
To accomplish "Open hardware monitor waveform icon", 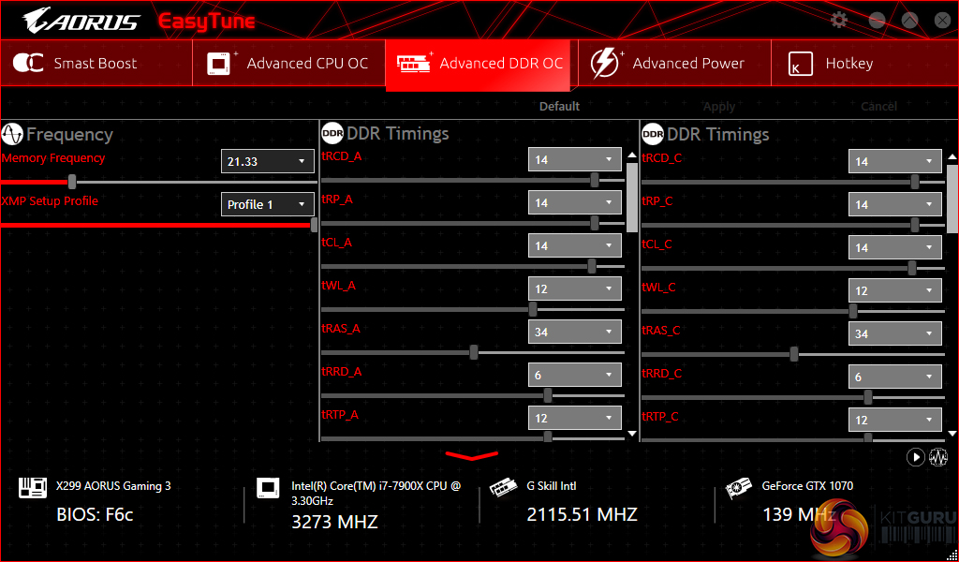I will (938, 457).
